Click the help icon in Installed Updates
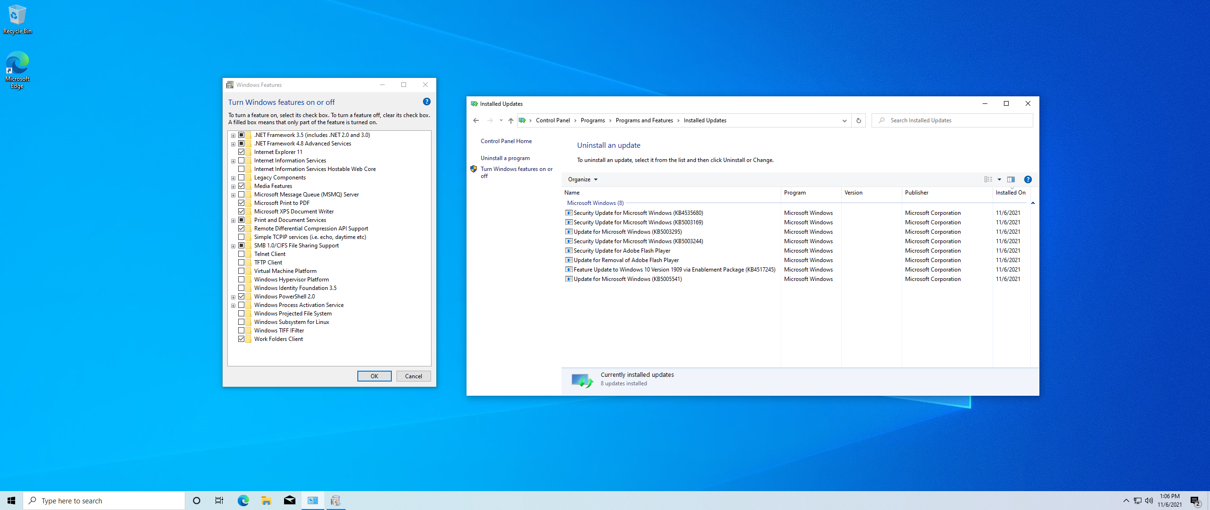The image size is (1210, 510). point(1028,179)
